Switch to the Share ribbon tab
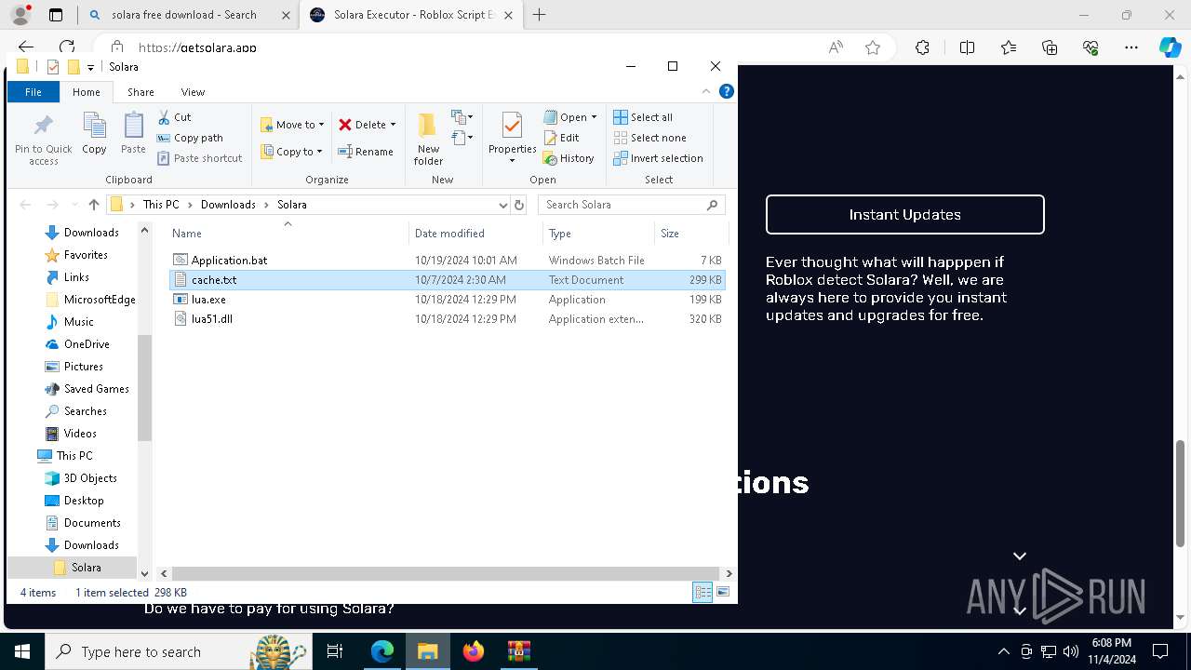The height and width of the screenshot is (670, 1191). pyautogui.click(x=141, y=92)
